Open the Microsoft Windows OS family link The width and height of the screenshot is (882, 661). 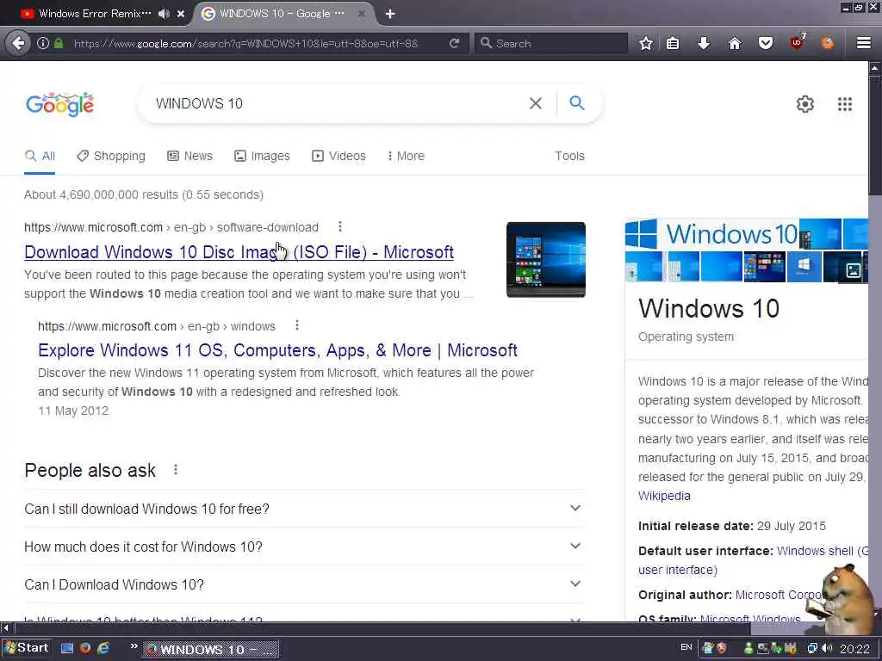[x=750, y=618]
